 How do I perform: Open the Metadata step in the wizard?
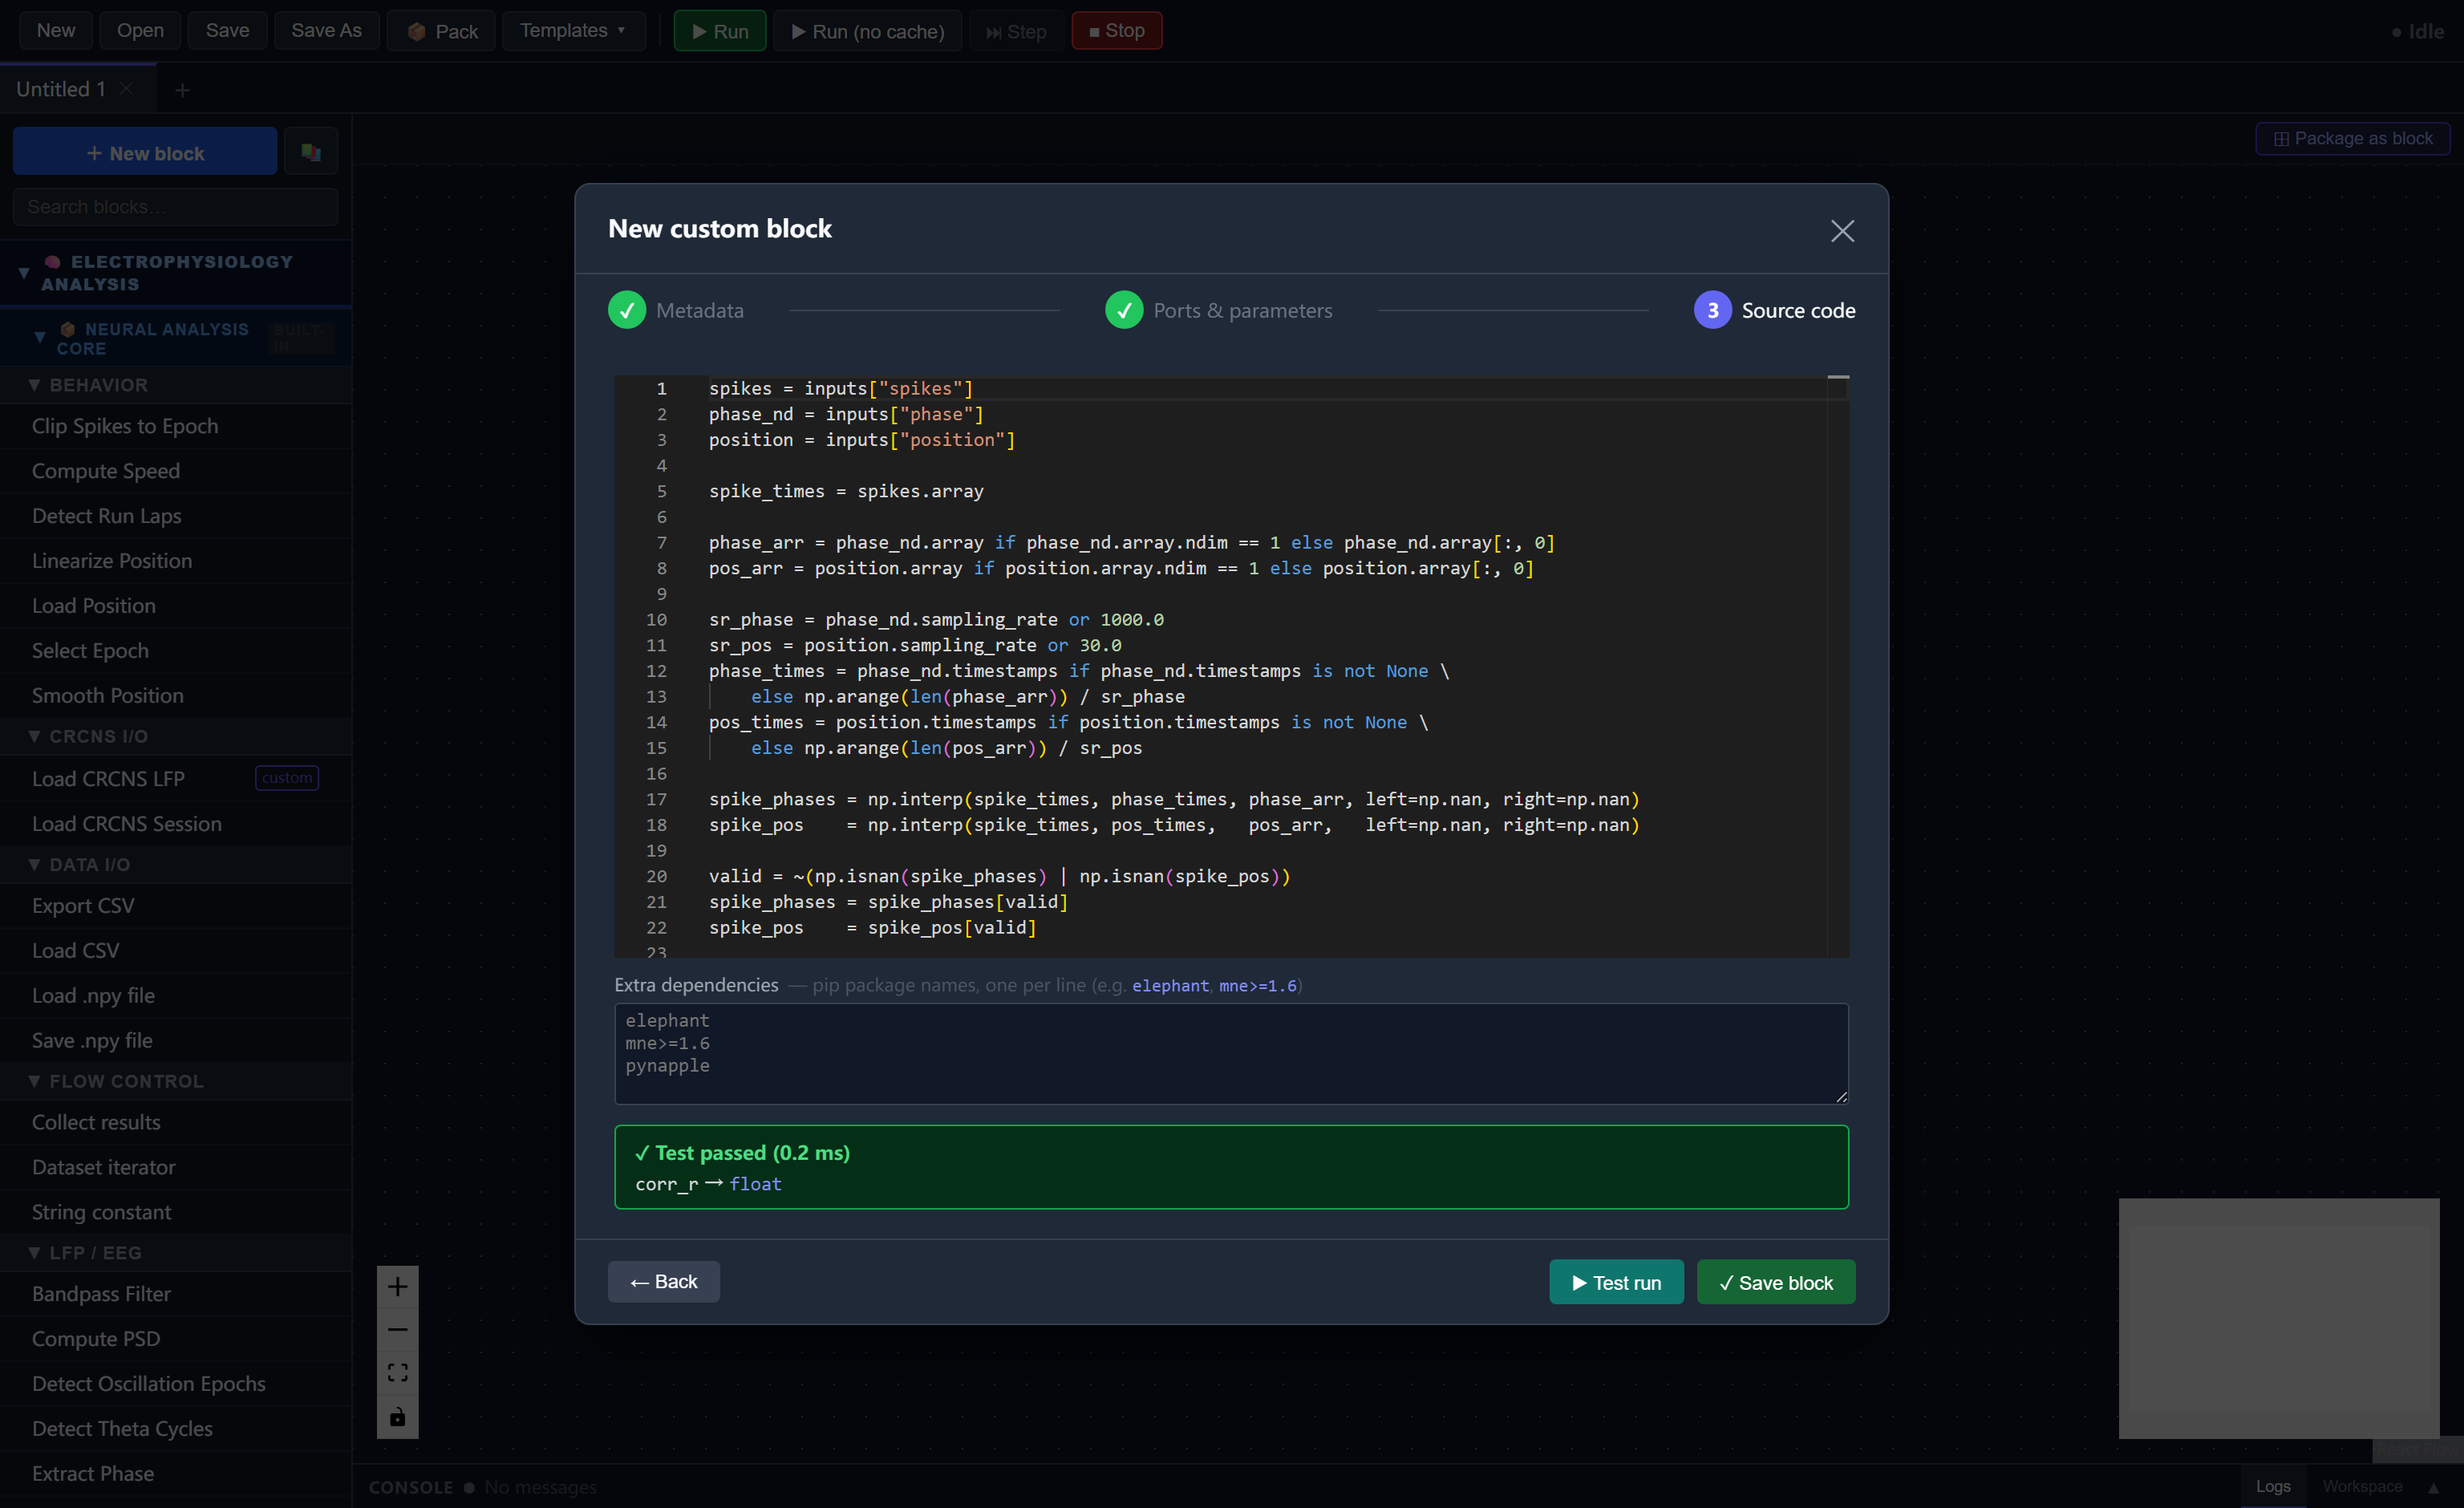[676, 310]
